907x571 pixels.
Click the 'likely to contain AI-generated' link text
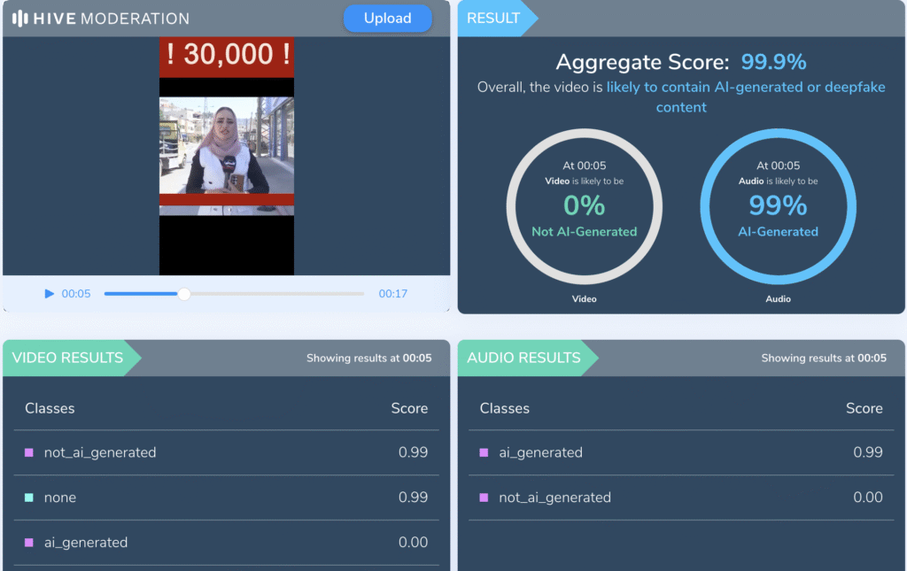(x=745, y=88)
